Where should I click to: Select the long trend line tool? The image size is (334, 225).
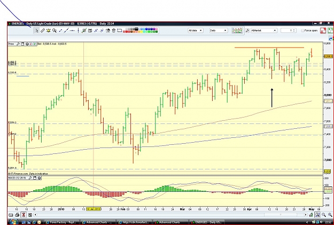click(66, 30)
